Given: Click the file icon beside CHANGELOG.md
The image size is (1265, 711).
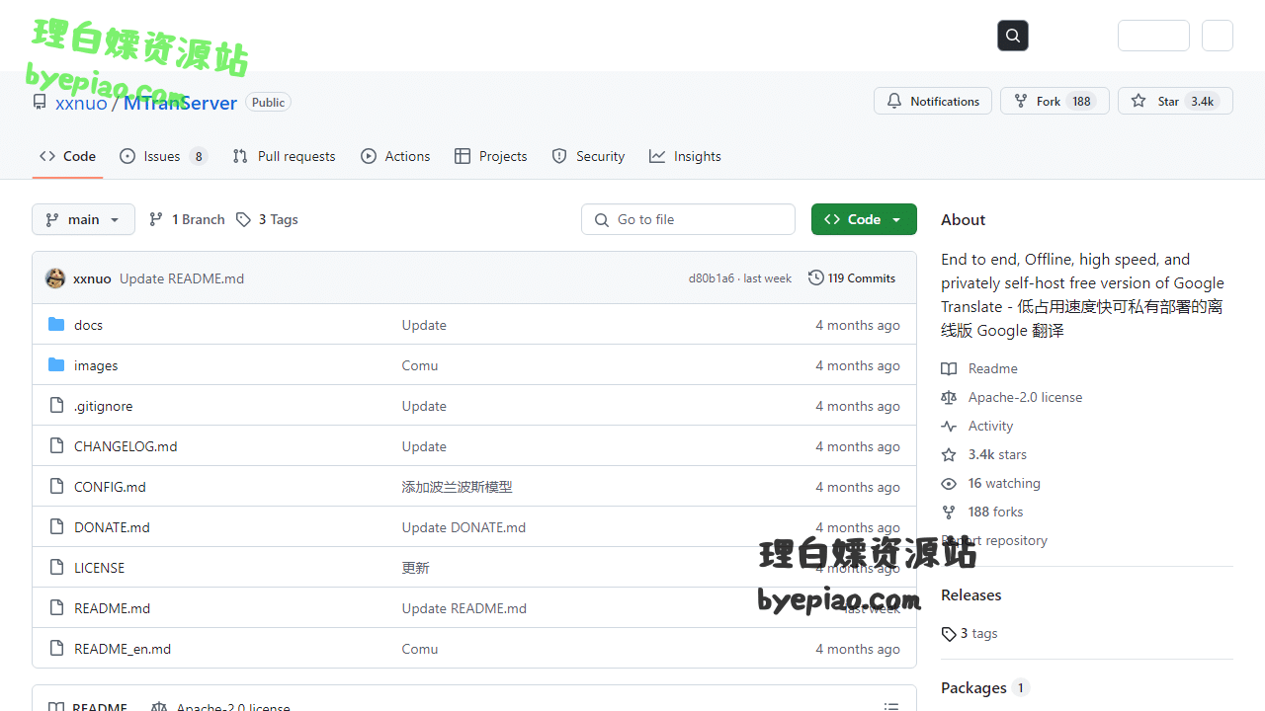Looking at the screenshot, I should pos(56,446).
